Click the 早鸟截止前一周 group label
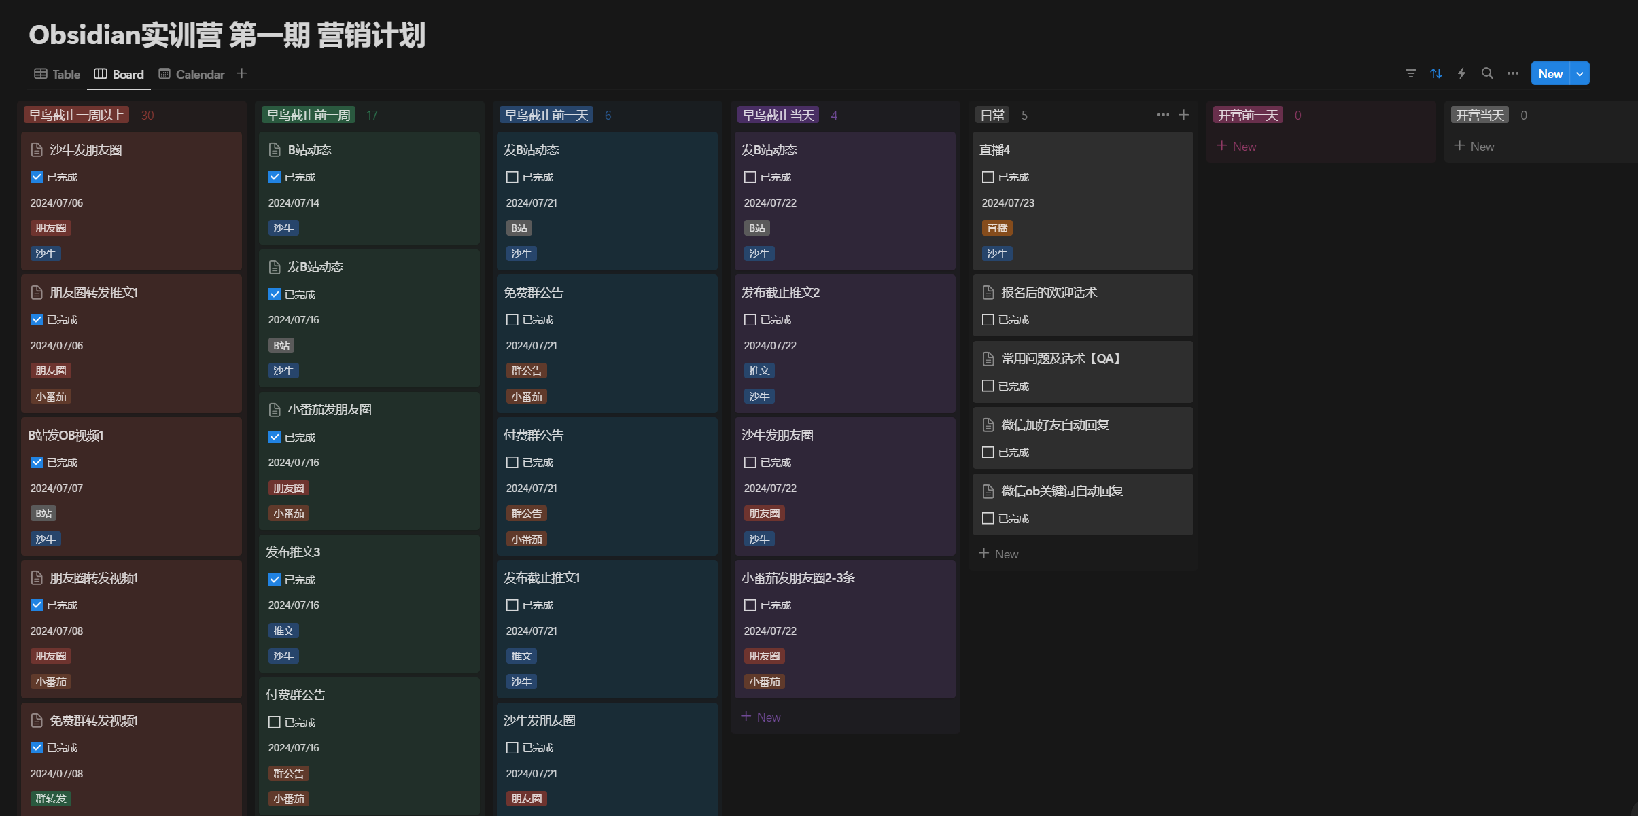Viewport: 1638px width, 816px height. coord(309,115)
